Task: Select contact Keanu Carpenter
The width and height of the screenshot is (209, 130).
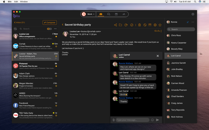Action: click(181, 43)
